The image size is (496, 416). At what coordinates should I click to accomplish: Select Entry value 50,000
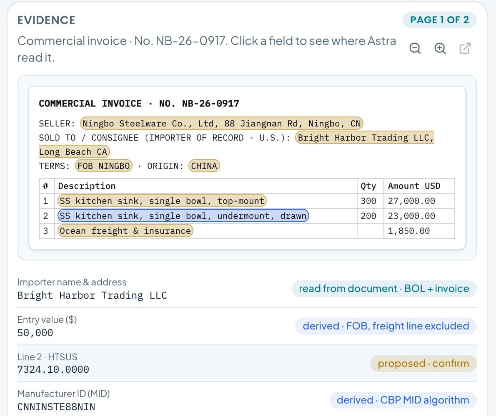click(35, 333)
